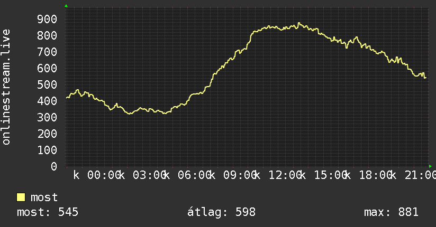Click the 900 y-axis label
Screen dimensions: 436x227
pos(47,19)
